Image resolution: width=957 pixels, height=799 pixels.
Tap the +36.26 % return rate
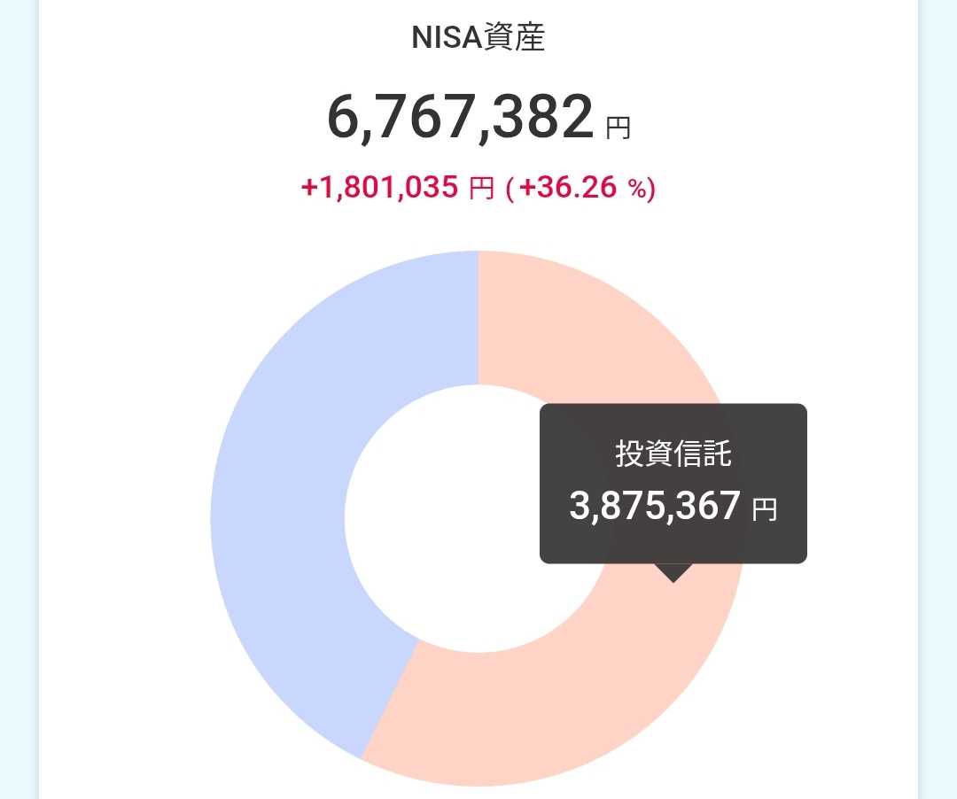(567, 188)
